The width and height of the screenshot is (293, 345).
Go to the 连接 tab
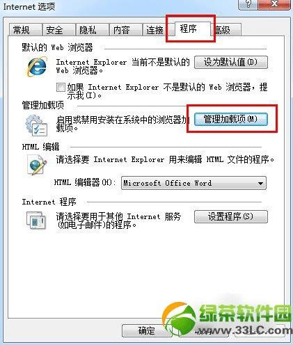(156, 30)
